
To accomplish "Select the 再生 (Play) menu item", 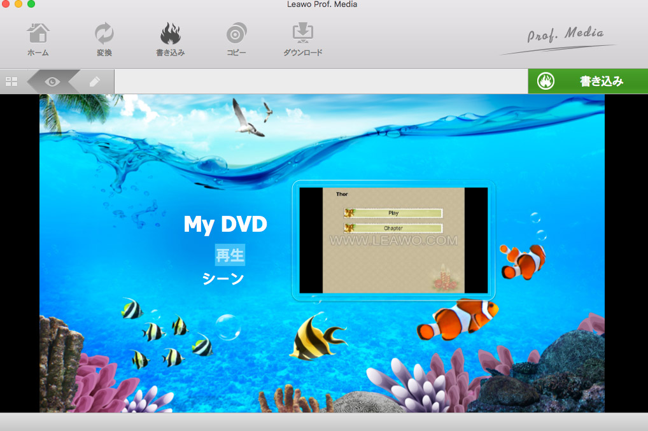I will coord(230,255).
